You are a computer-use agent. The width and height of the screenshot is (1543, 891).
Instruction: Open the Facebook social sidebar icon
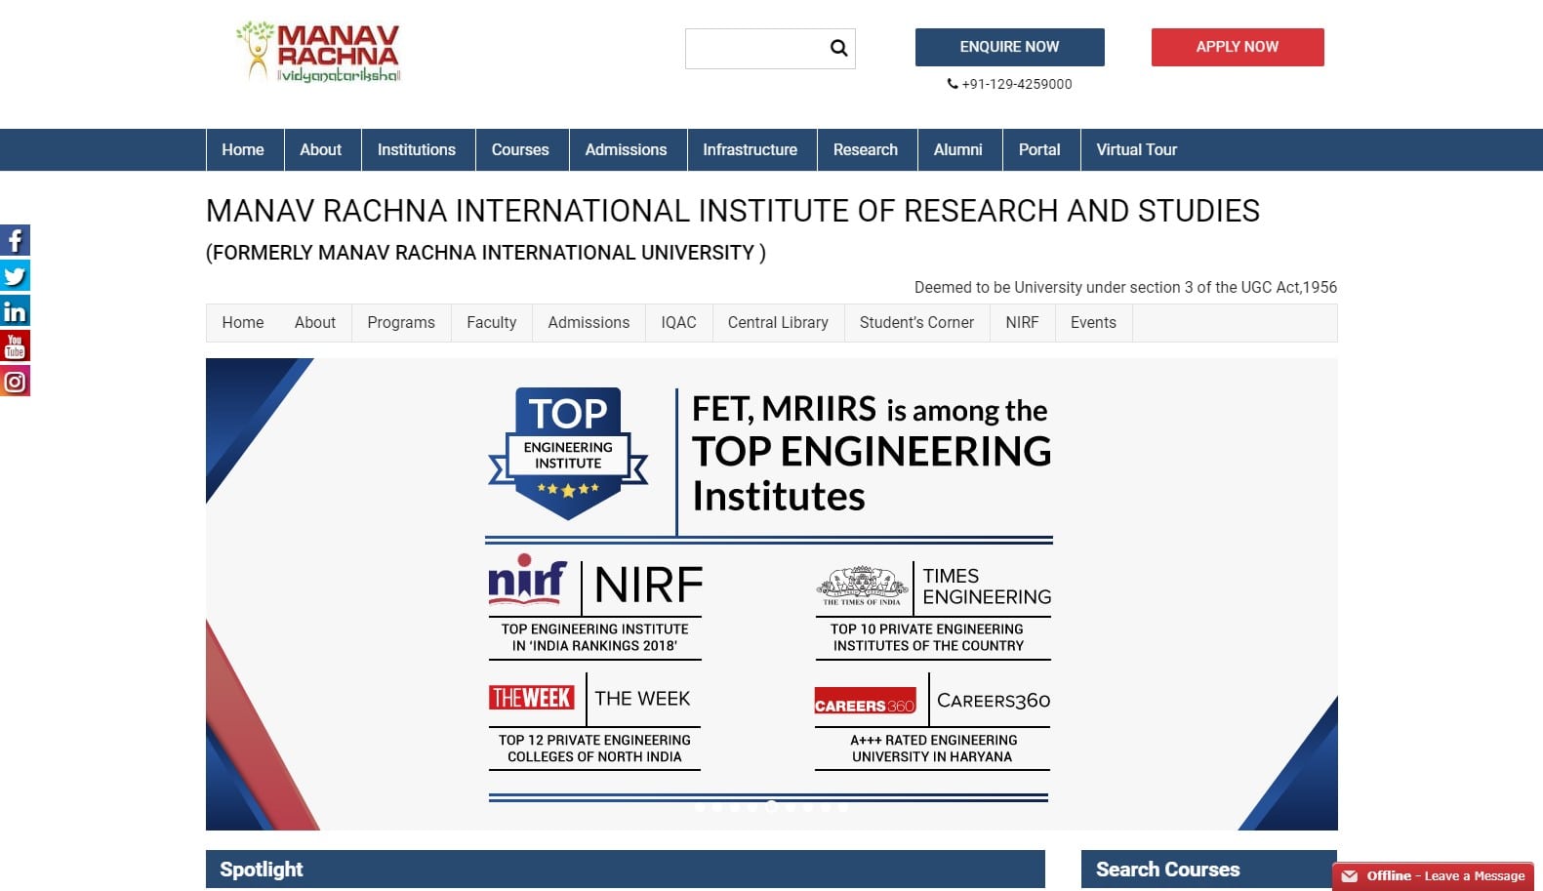[15, 240]
